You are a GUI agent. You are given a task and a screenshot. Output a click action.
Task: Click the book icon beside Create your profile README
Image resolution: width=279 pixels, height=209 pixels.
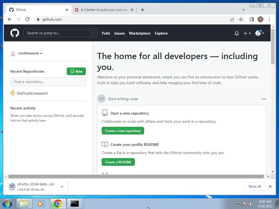(x=105, y=144)
